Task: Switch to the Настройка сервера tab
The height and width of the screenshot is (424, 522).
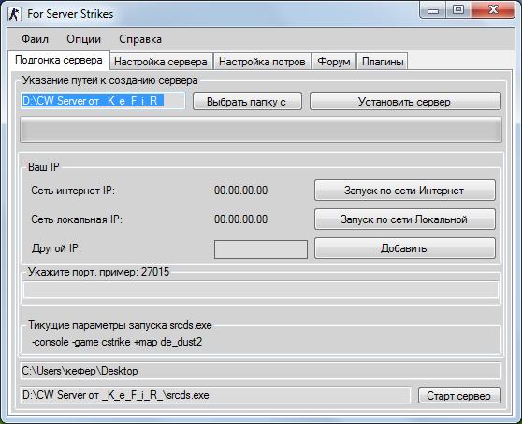Action: 161,62
